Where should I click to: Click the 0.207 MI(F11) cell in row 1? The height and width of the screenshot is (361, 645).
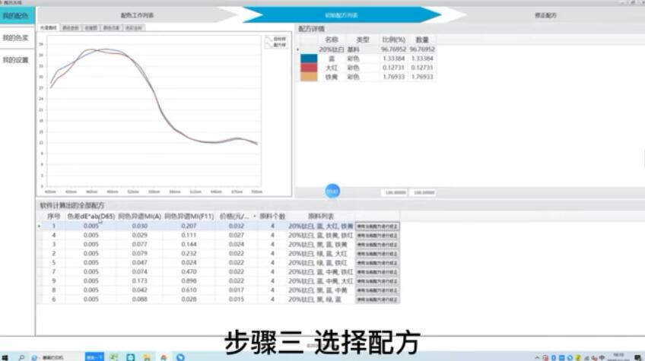coord(189,226)
